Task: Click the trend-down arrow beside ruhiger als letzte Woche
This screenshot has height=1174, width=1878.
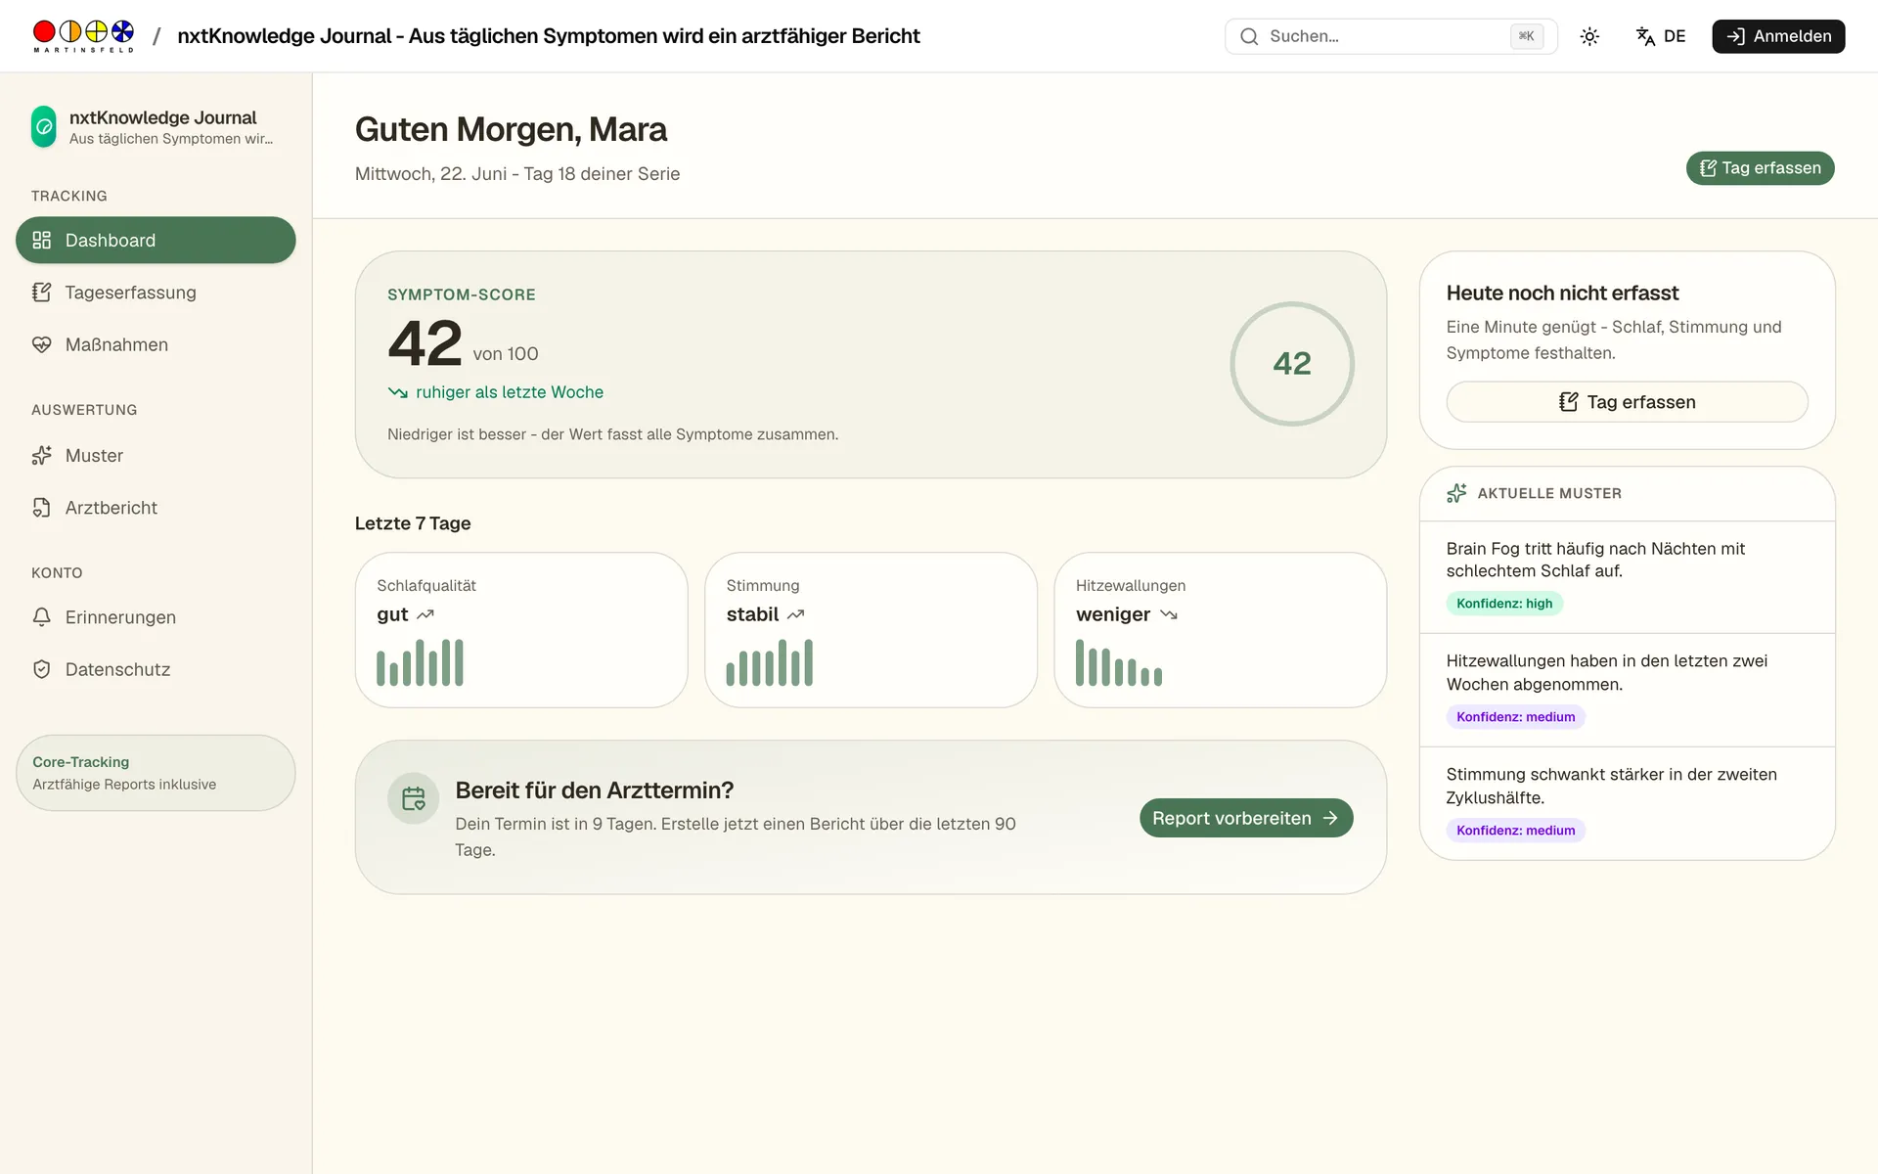Action: [x=397, y=392]
